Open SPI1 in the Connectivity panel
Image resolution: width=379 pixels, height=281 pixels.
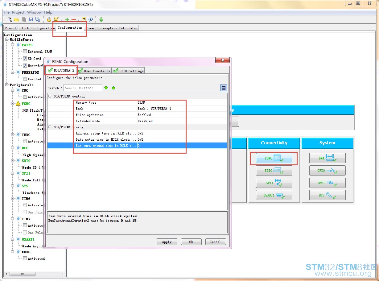tap(274, 183)
